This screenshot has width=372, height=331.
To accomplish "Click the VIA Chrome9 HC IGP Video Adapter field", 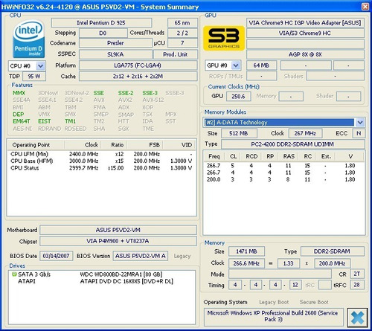I will click(305, 23).
